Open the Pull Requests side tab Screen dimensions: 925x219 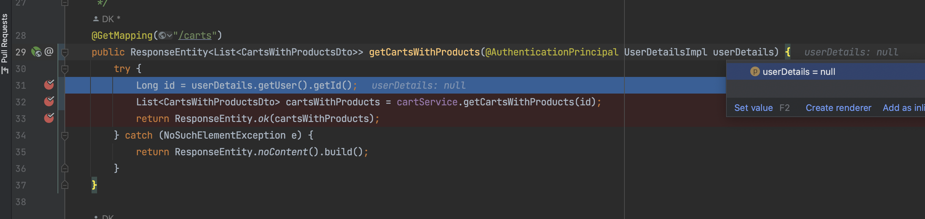(x=5, y=38)
